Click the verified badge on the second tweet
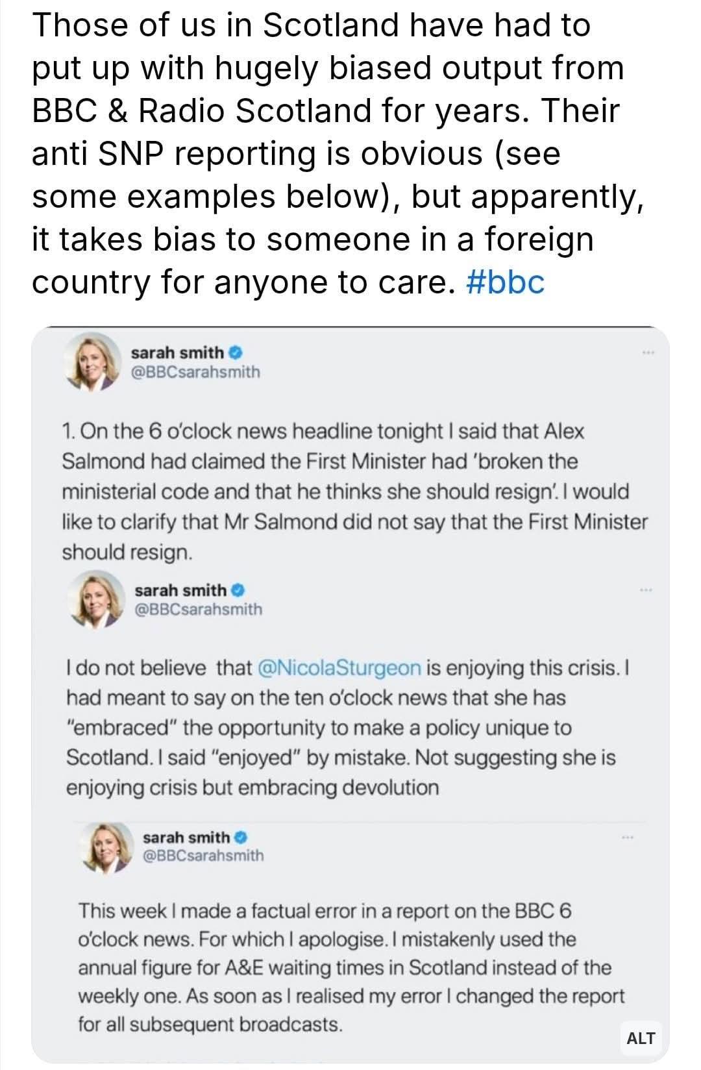This screenshot has width=701, height=1070. point(238,590)
